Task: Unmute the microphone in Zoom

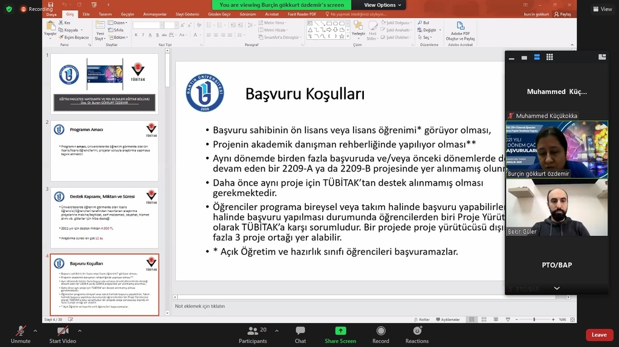Action: click(21, 334)
